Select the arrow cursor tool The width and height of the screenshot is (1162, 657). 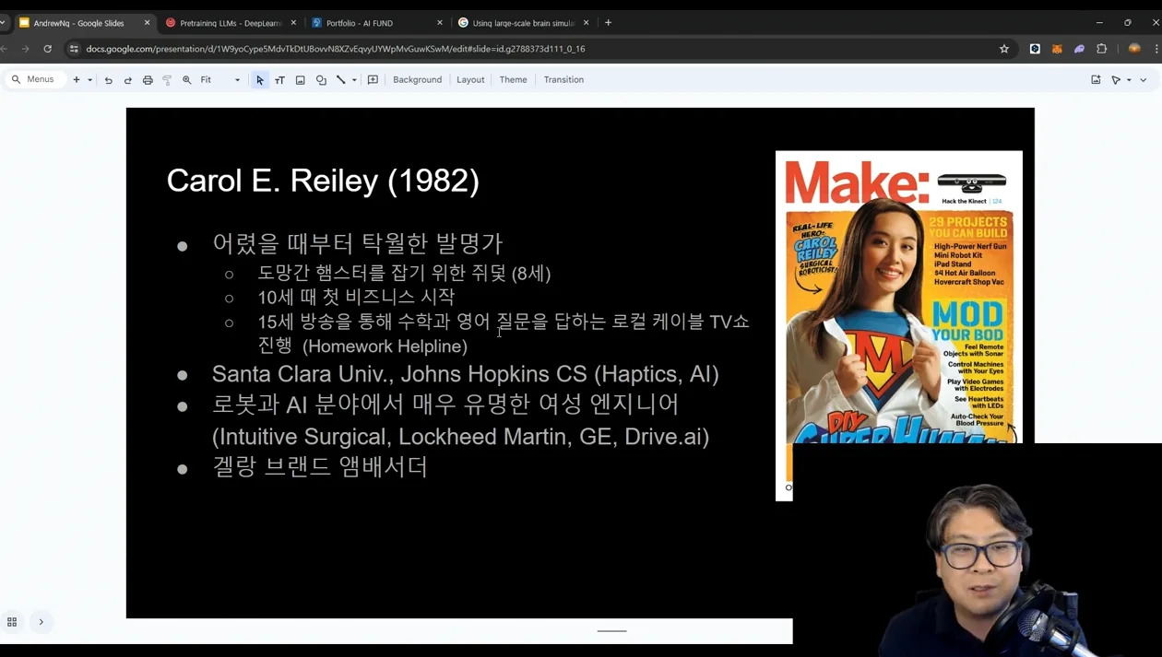pos(260,80)
